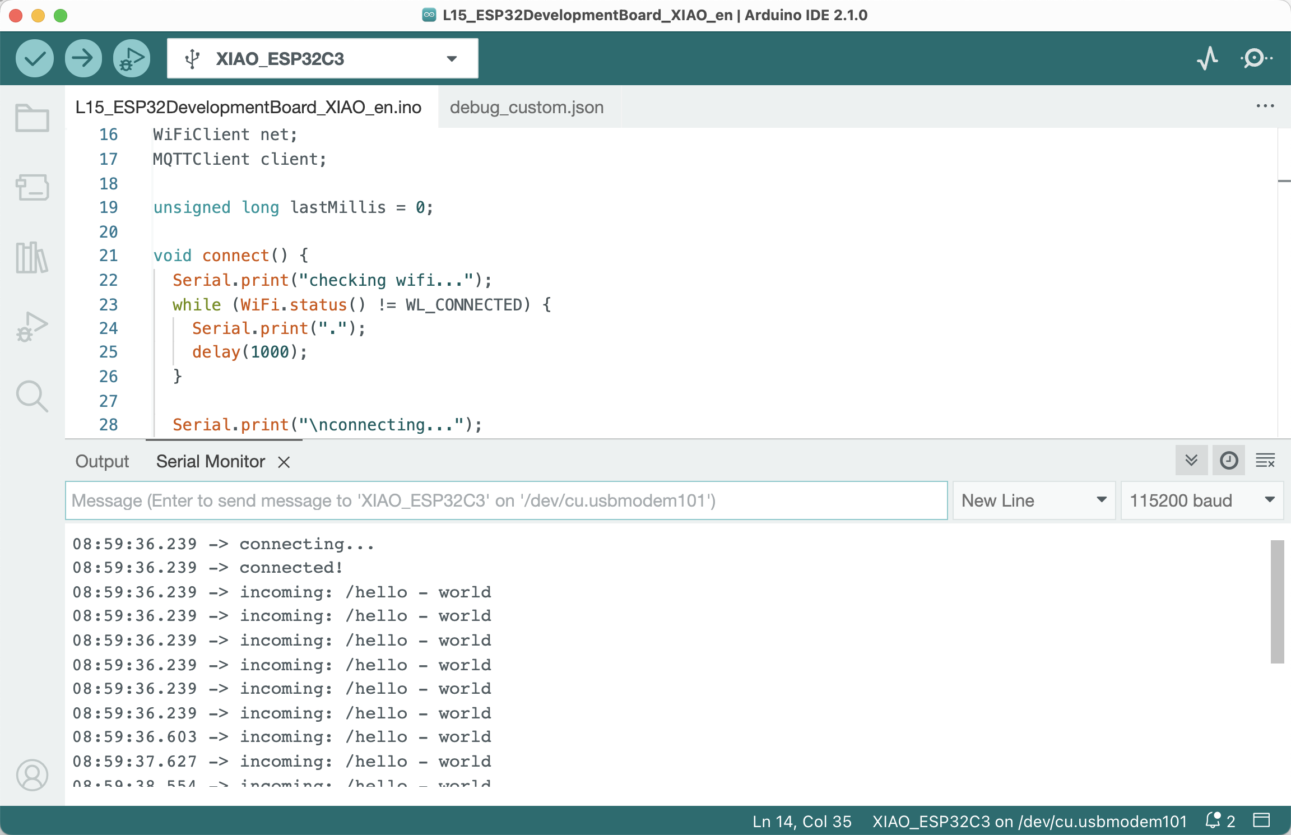This screenshot has height=835, width=1291.
Task: Open the Sketchbook folder in sidebar
Action: [x=32, y=118]
